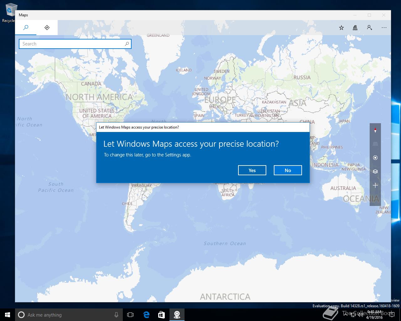Click Cortana Ask me anything box

pyautogui.click(x=69, y=315)
